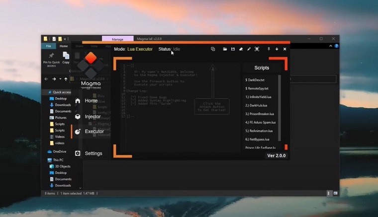
Task: Click the copy pages icon in toolbar
Action: coord(213,49)
